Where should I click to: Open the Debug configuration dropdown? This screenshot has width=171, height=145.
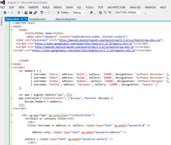click(85, 13)
